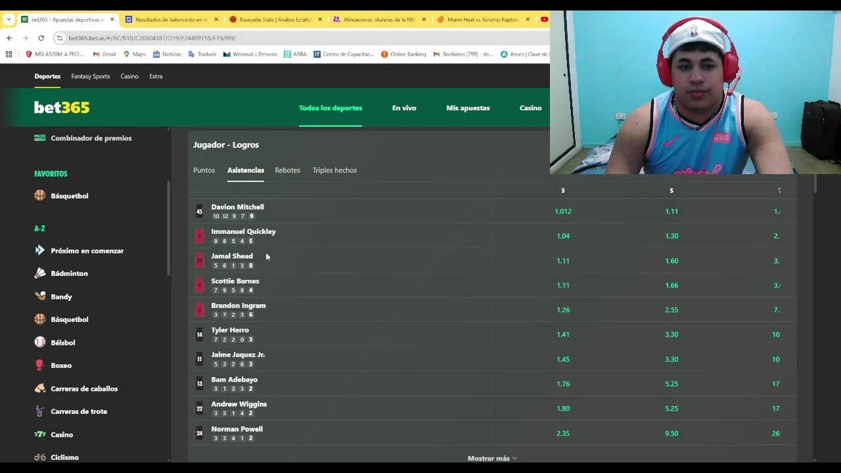Open the Noticias bookmark

[167, 55]
